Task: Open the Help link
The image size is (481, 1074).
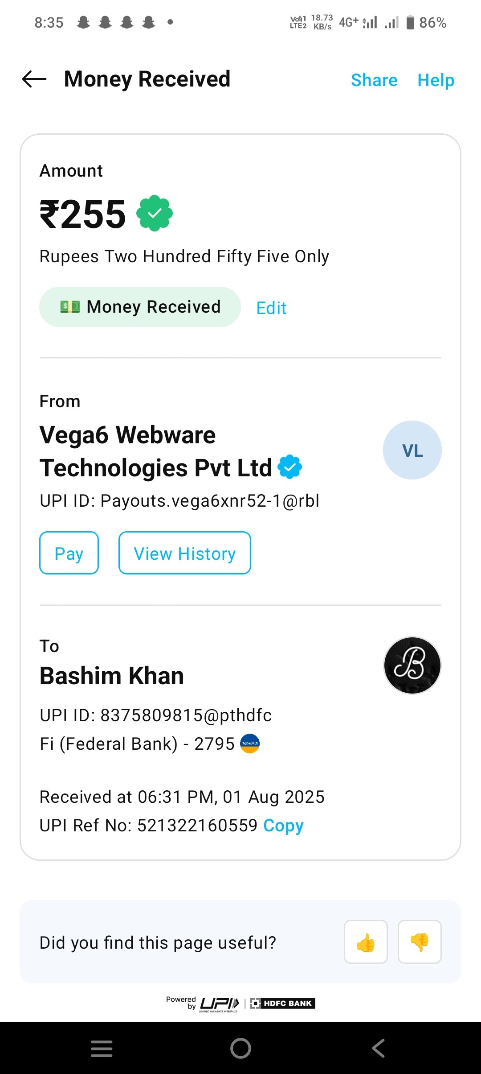Action: pos(436,80)
